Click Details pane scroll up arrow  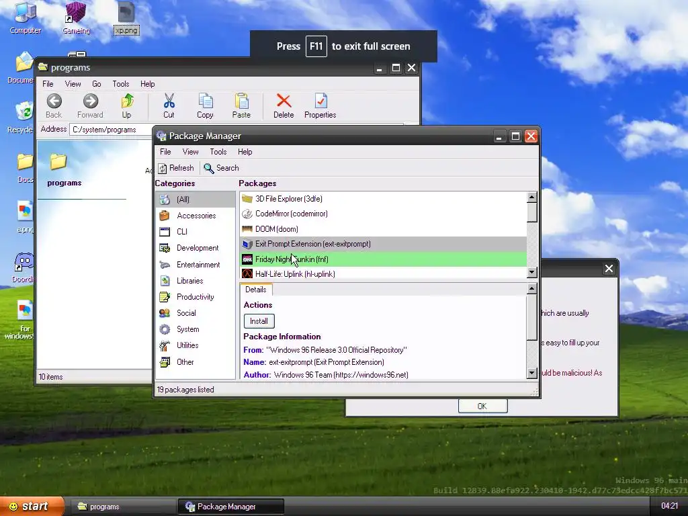[x=532, y=289]
